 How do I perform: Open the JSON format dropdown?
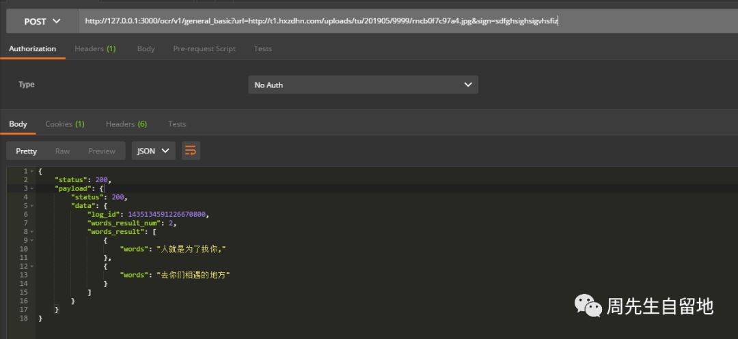click(x=153, y=151)
